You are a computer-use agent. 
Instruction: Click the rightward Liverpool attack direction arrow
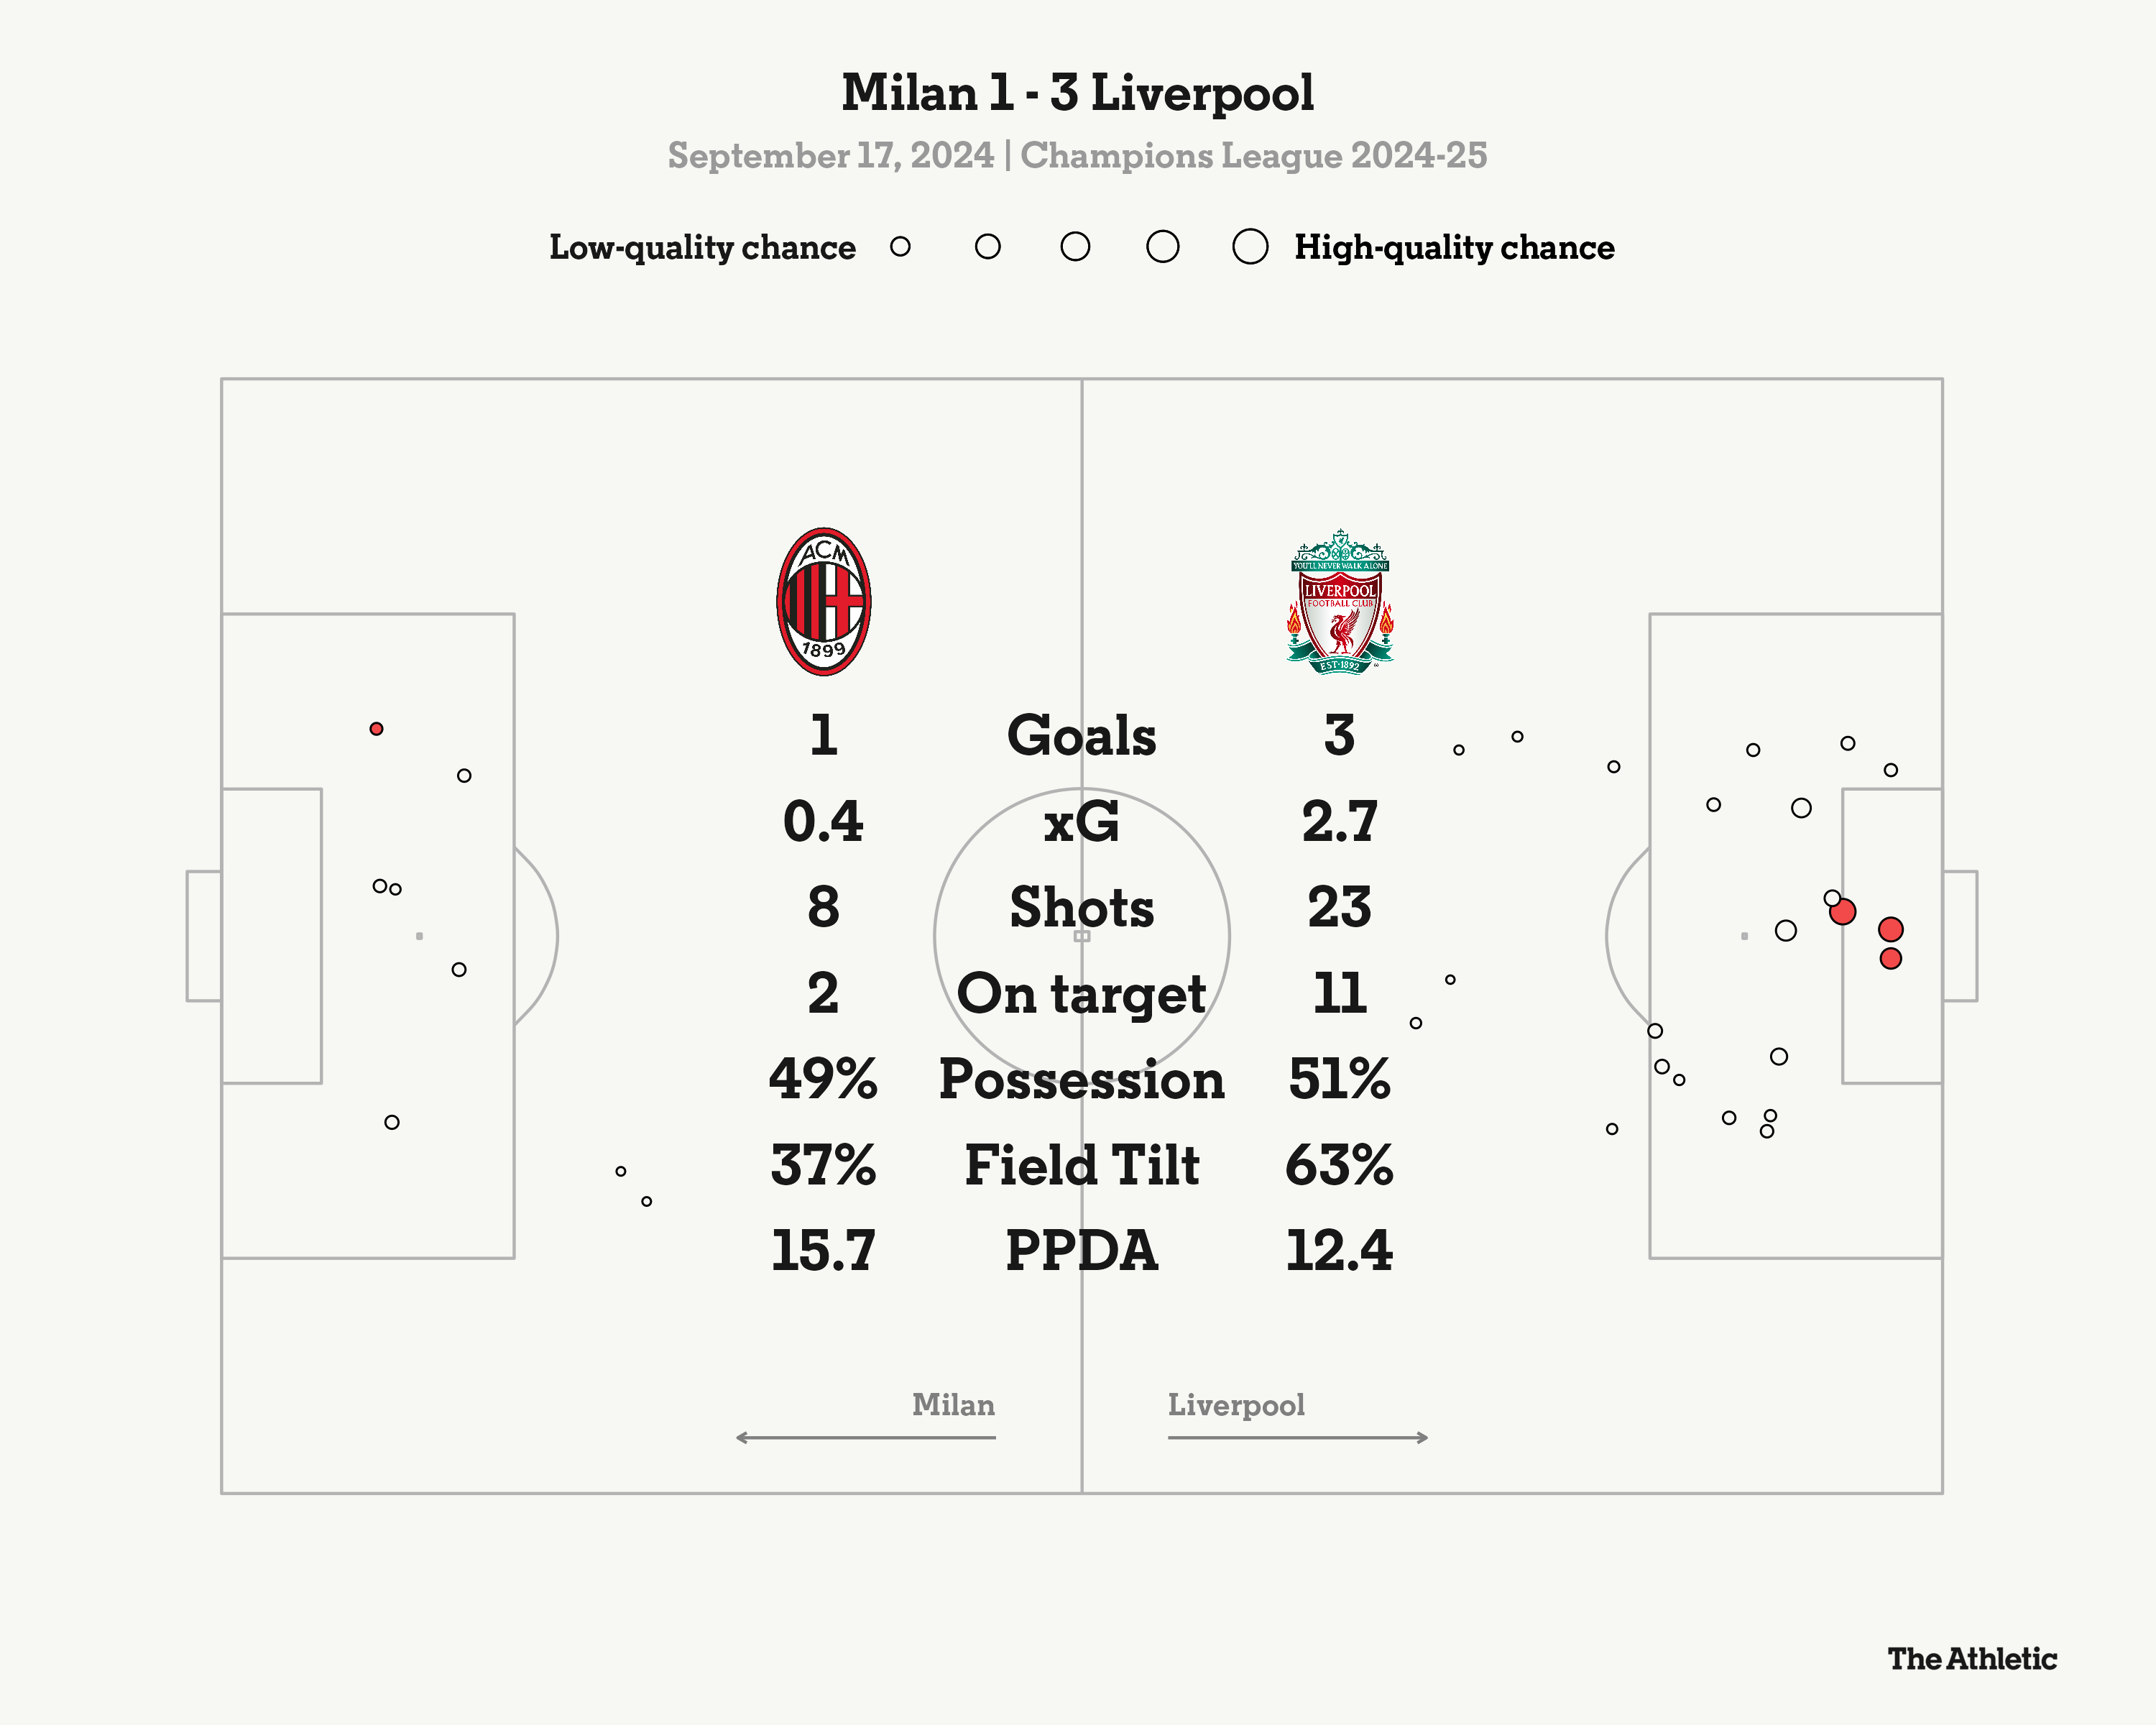[1297, 1438]
